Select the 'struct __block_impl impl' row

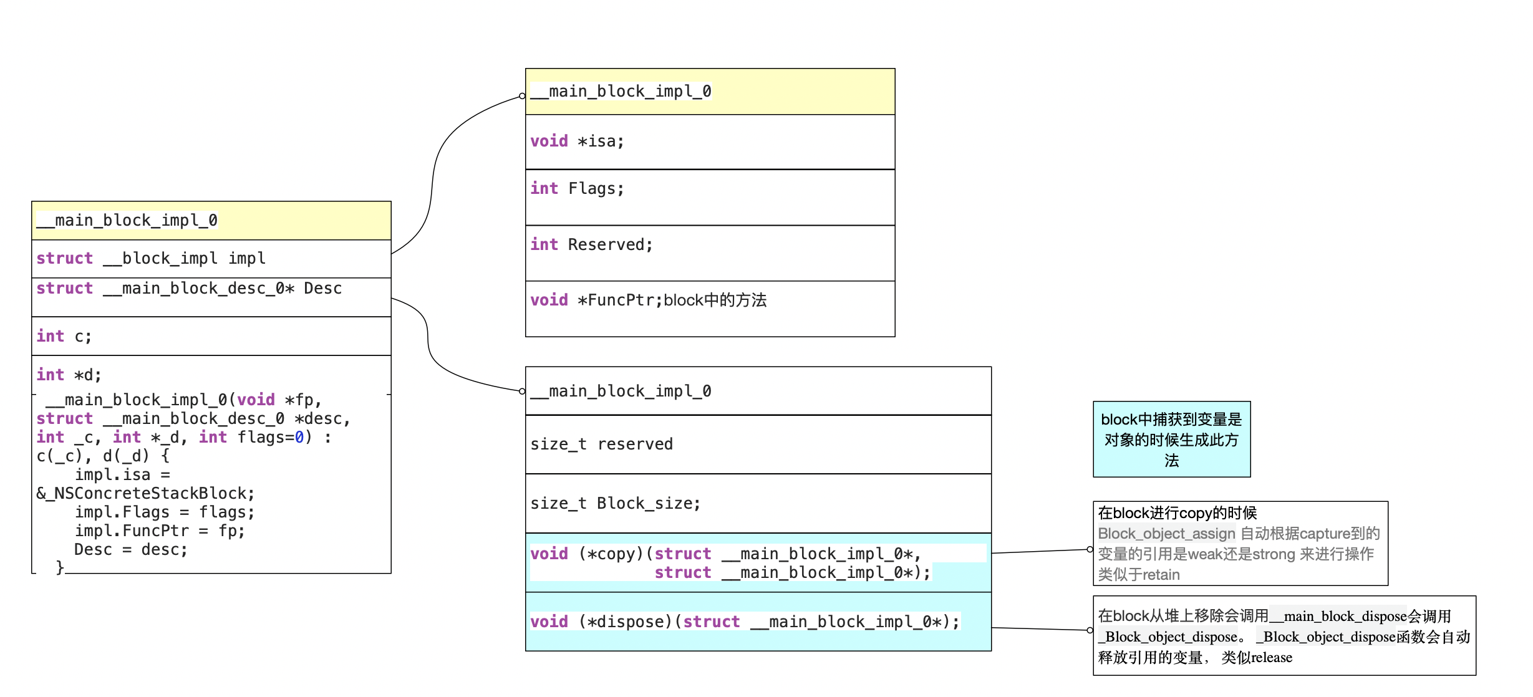click(211, 259)
